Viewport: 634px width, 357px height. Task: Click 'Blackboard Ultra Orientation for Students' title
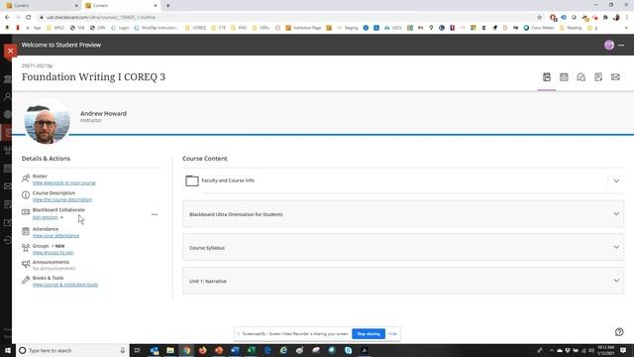[236, 214]
